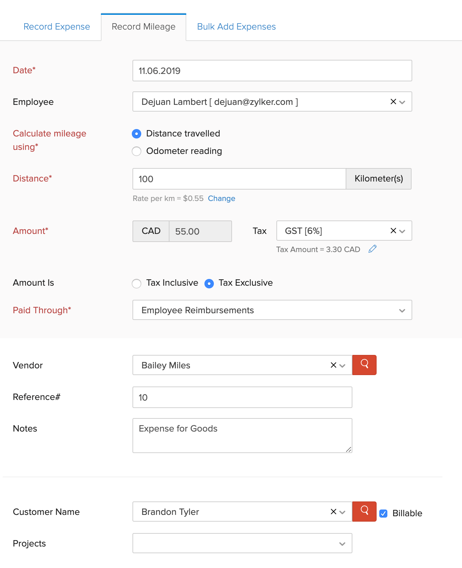
Task: Click the vendor search magnifier button
Action: tap(364, 365)
